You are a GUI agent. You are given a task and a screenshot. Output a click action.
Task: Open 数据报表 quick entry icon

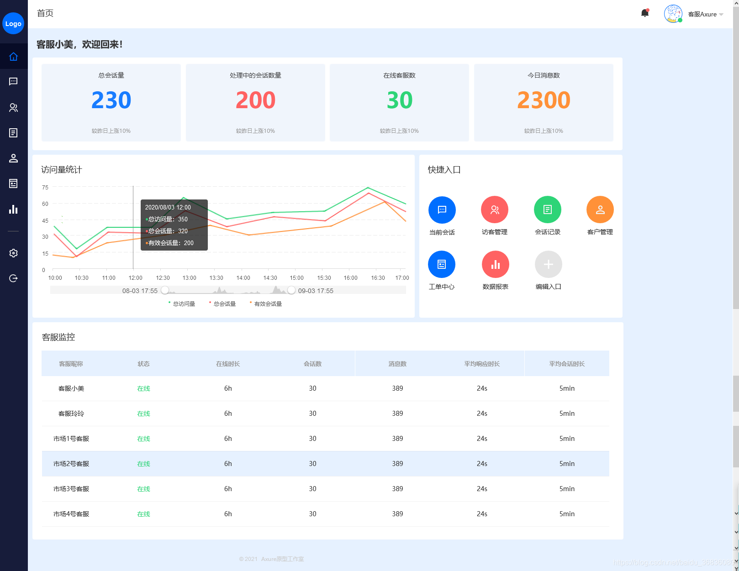coord(495,264)
